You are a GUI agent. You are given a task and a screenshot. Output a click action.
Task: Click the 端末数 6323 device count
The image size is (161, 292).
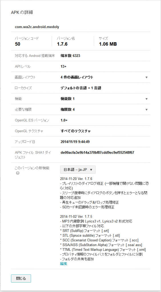coord(70,56)
